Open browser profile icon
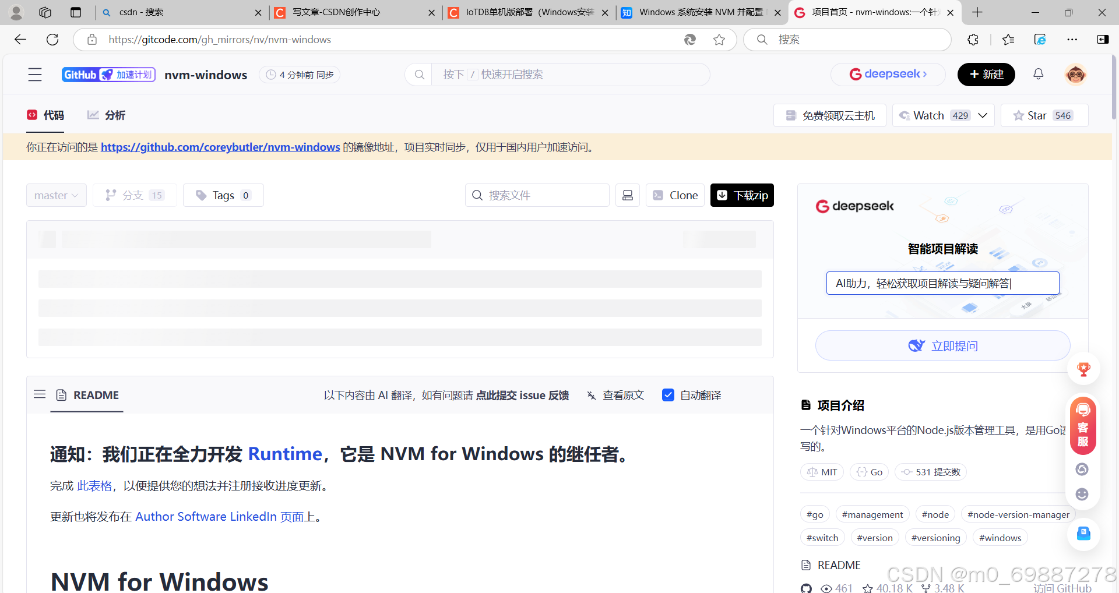 click(x=16, y=12)
